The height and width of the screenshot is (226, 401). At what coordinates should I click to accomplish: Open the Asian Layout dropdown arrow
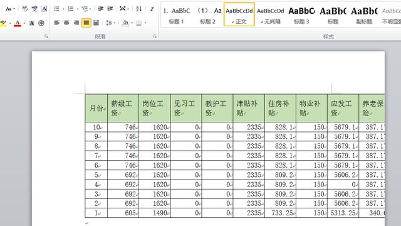coord(128,9)
